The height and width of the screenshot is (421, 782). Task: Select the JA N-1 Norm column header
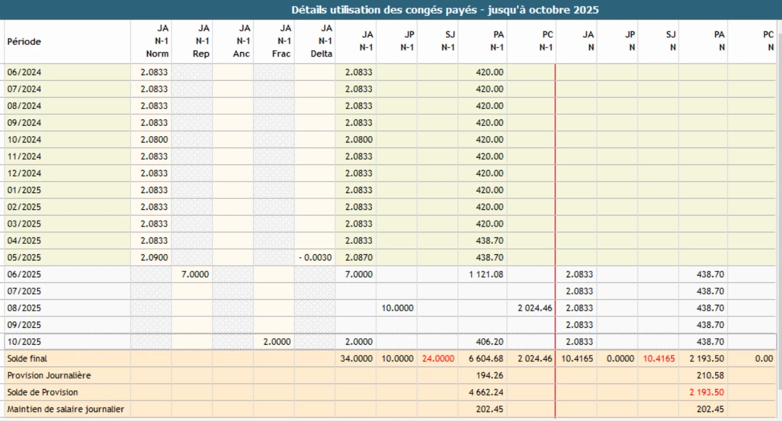click(x=151, y=41)
